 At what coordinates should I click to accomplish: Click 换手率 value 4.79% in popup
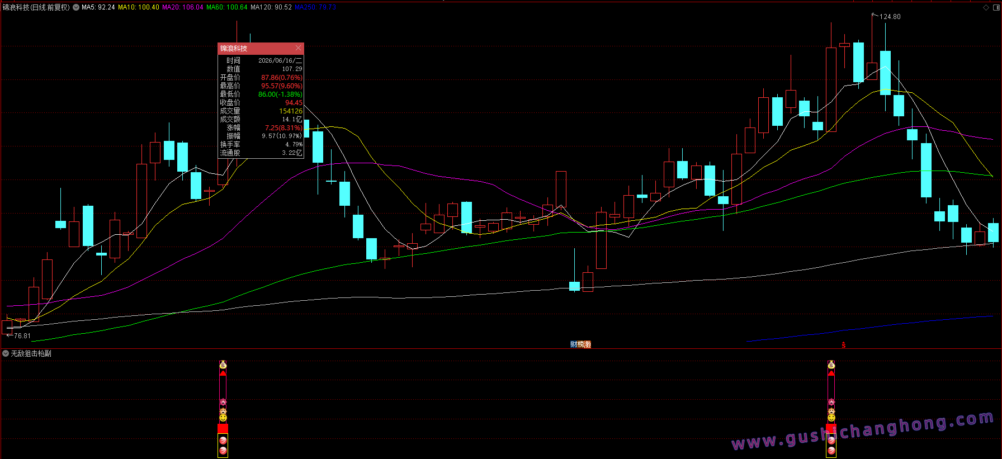point(294,144)
